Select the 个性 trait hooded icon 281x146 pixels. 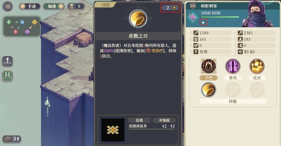click(x=208, y=66)
